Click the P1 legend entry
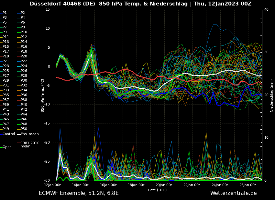275x200 pixels. click(x=5, y=13)
